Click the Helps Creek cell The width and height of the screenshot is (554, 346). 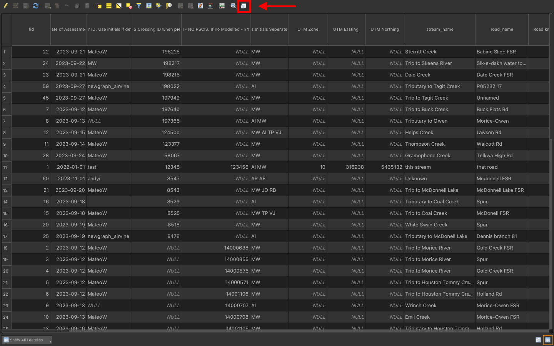tap(440, 133)
